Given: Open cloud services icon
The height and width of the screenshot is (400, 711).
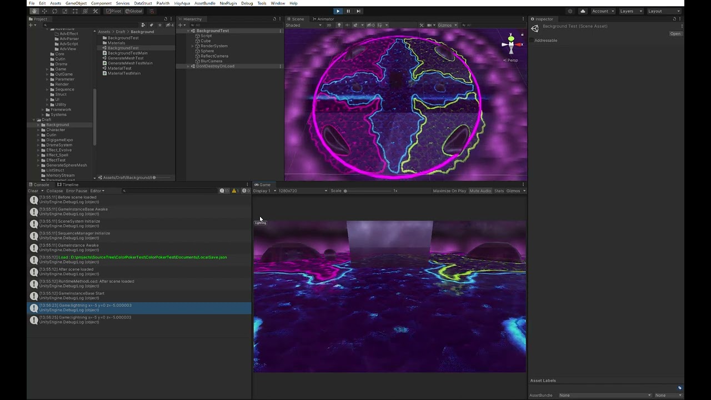Looking at the screenshot, I should [583, 11].
